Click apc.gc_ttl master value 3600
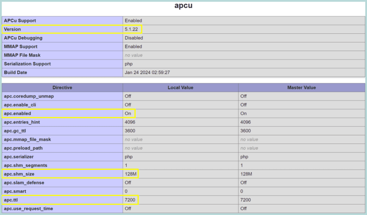The width and height of the screenshot is (367, 215). [x=246, y=131]
